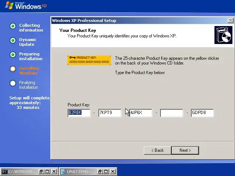235x176 pixels.
Task: Click the Installing Windows step indicator
Action: [13, 69]
